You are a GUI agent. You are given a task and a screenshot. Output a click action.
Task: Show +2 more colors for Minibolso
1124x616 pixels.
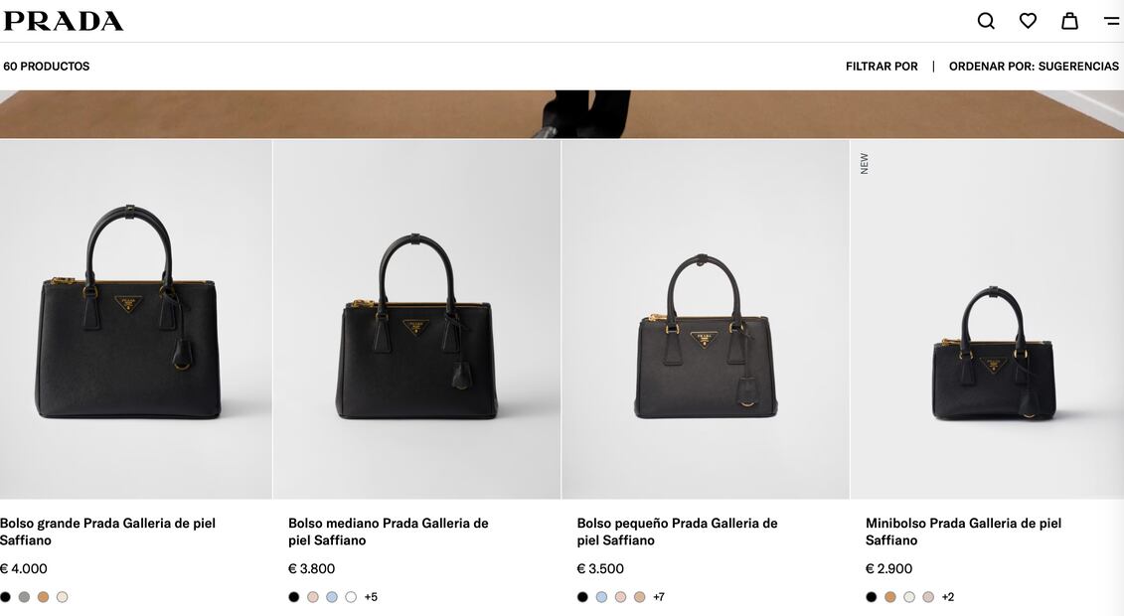[x=948, y=597]
